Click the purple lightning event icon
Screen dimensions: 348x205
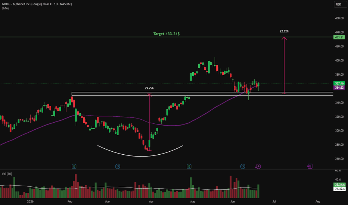coord(258,166)
